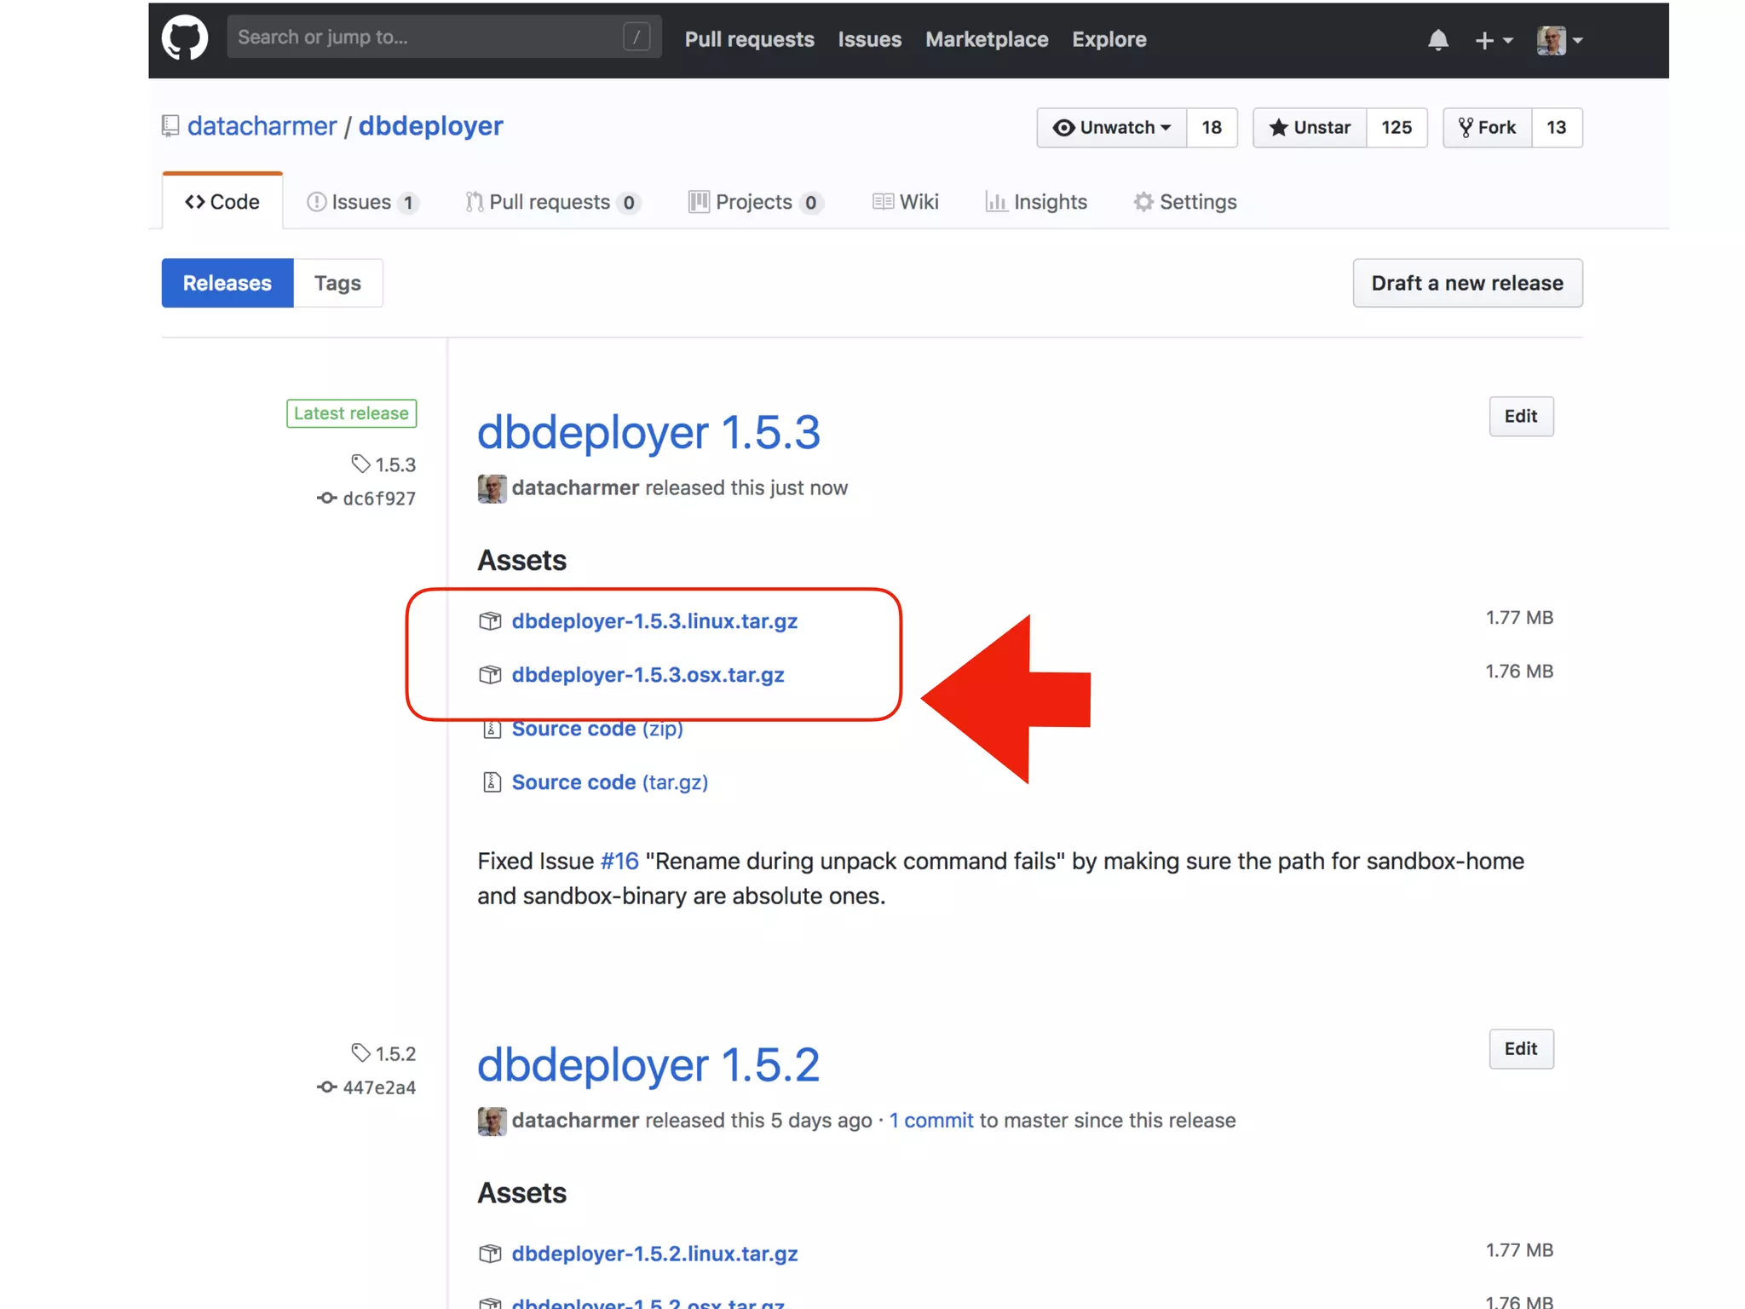Download dbdeployer-1.5.3.osx.tar.gz
1745x1309 pixels.
click(648, 675)
